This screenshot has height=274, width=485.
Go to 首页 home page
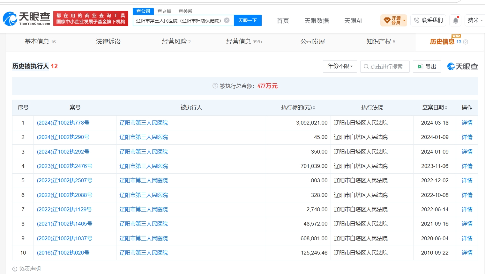click(283, 21)
